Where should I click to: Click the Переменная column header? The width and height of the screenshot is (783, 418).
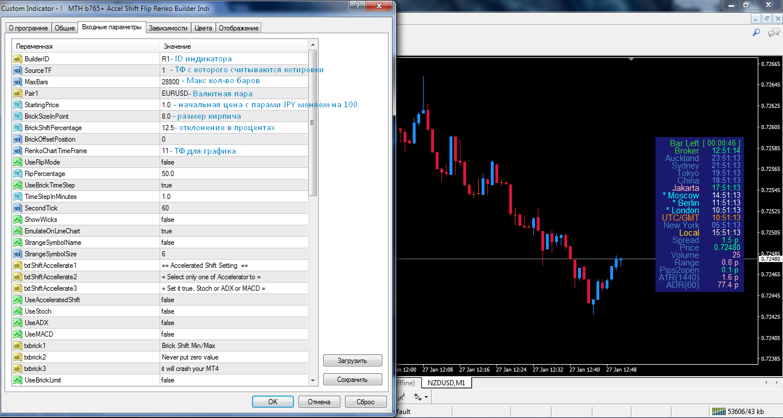pyautogui.click(x=86, y=46)
